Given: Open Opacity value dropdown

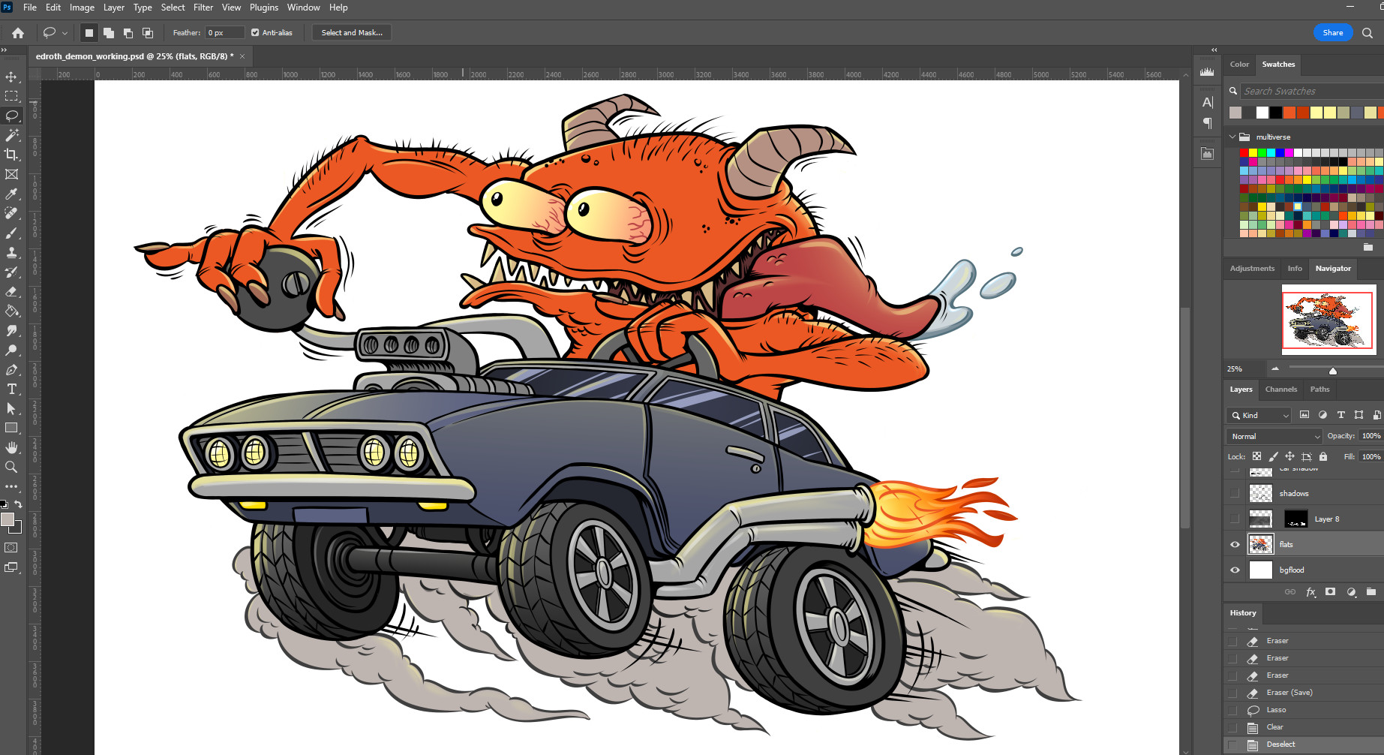Looking at the screenshot, I should (x=1371, y=436).
